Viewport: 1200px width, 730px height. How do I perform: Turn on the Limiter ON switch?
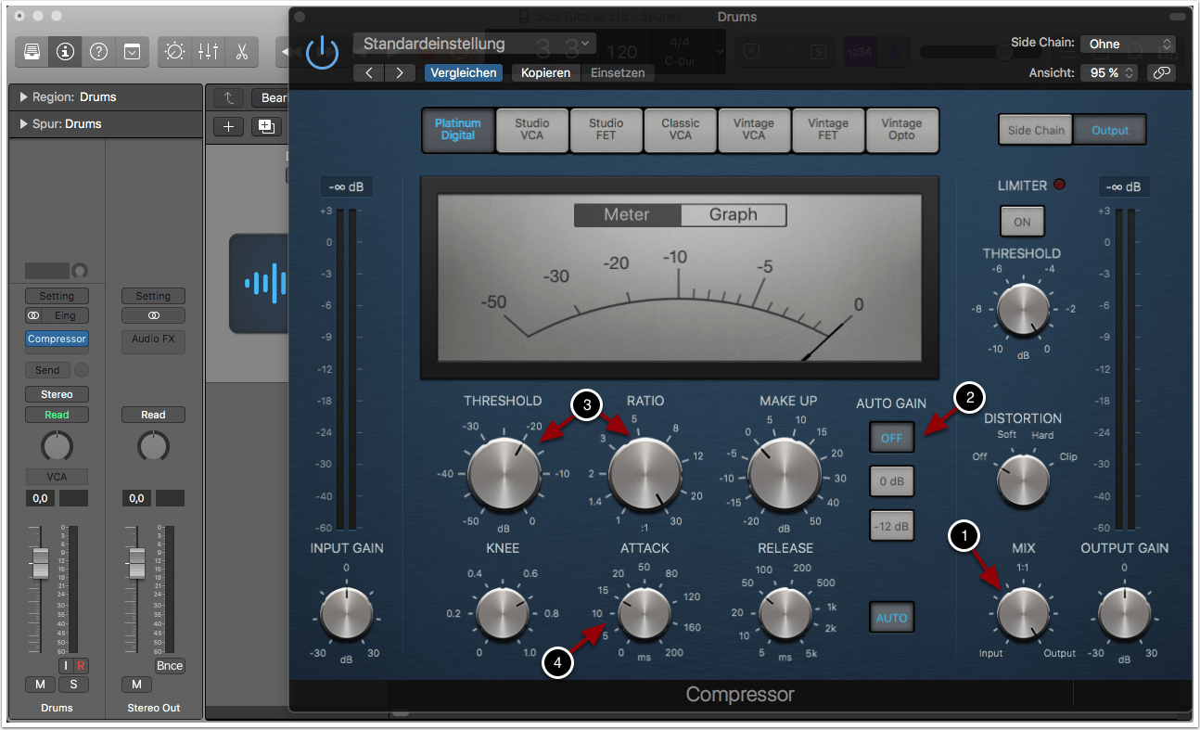pyautogui.click(x=1022, y=222)
